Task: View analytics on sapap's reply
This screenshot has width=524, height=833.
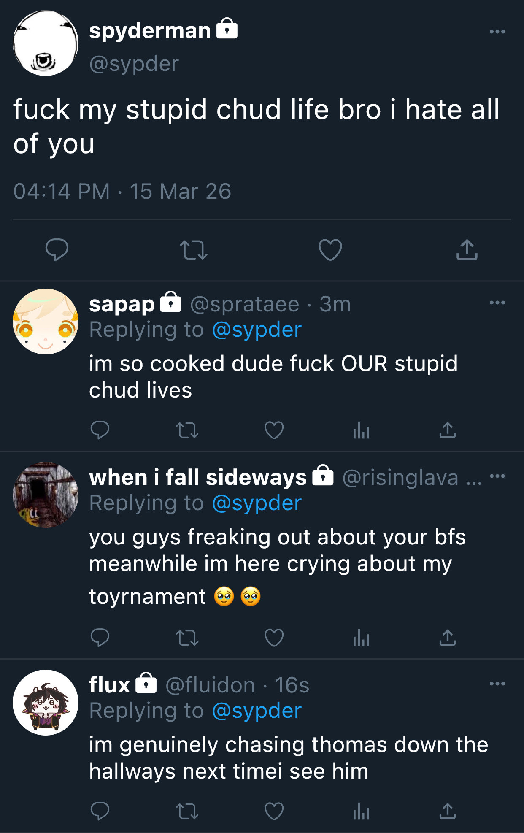Action: [361, 430]
